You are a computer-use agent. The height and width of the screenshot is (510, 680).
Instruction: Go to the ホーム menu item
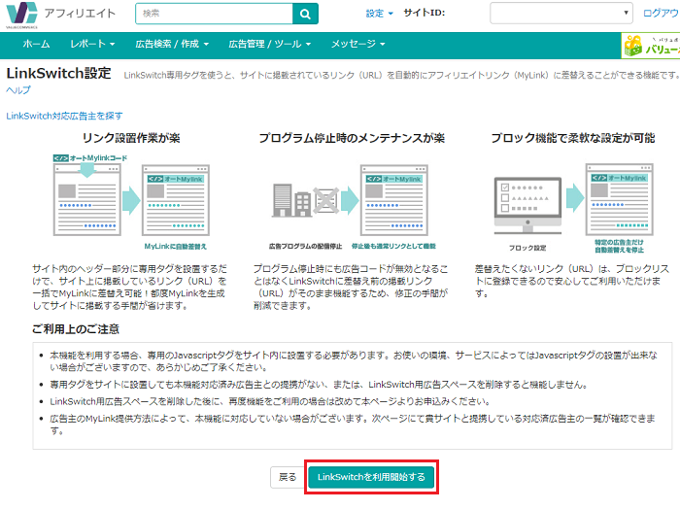36,44
